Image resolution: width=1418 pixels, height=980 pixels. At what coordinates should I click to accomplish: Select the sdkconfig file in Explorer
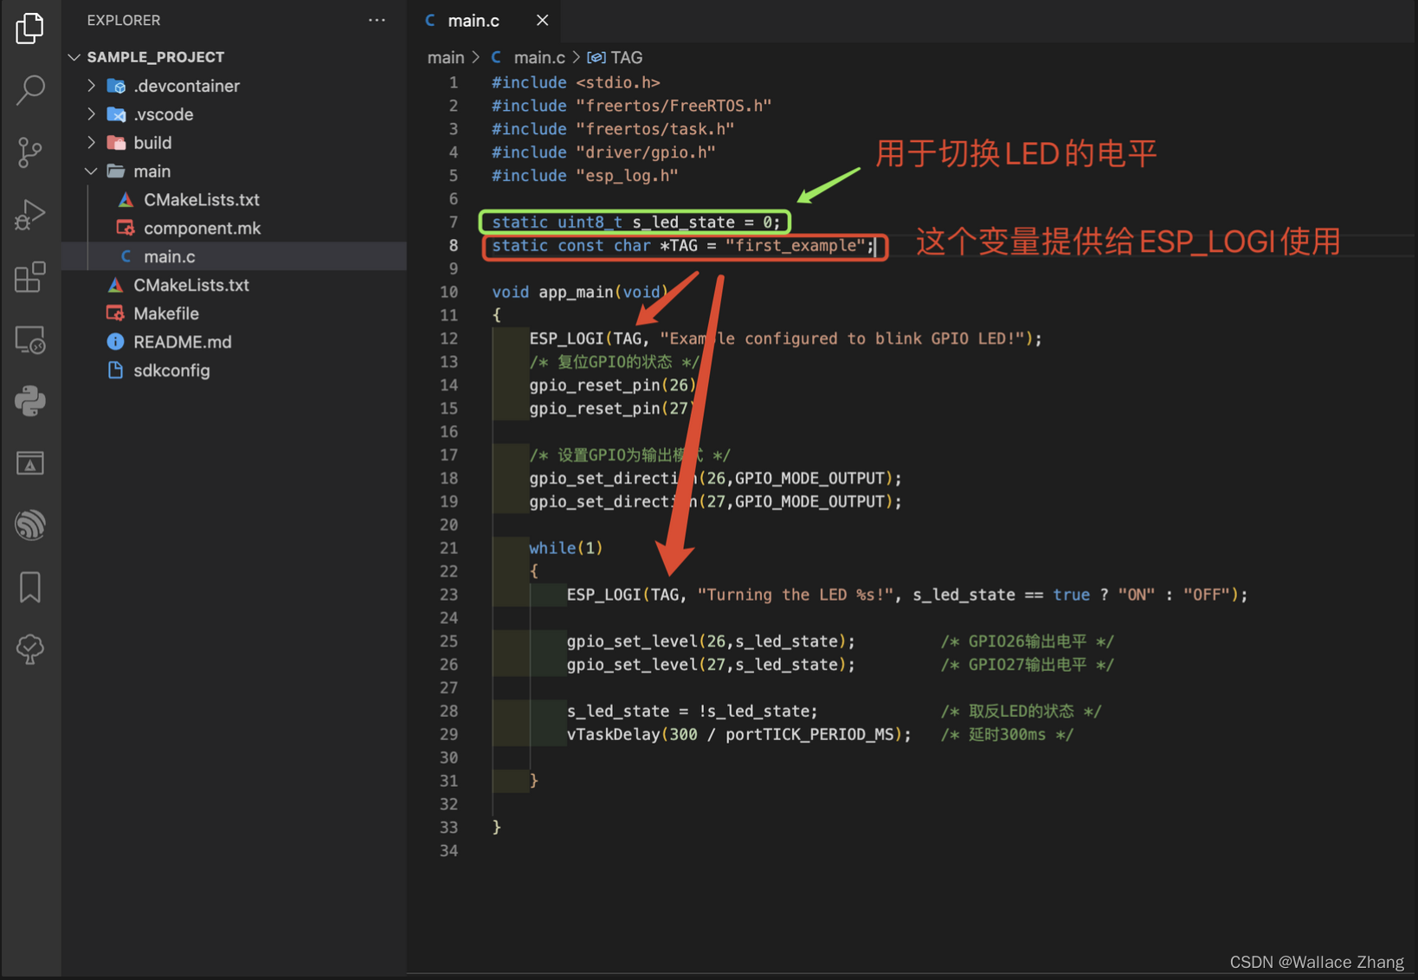pyautogui.click(x=171, y=370)
